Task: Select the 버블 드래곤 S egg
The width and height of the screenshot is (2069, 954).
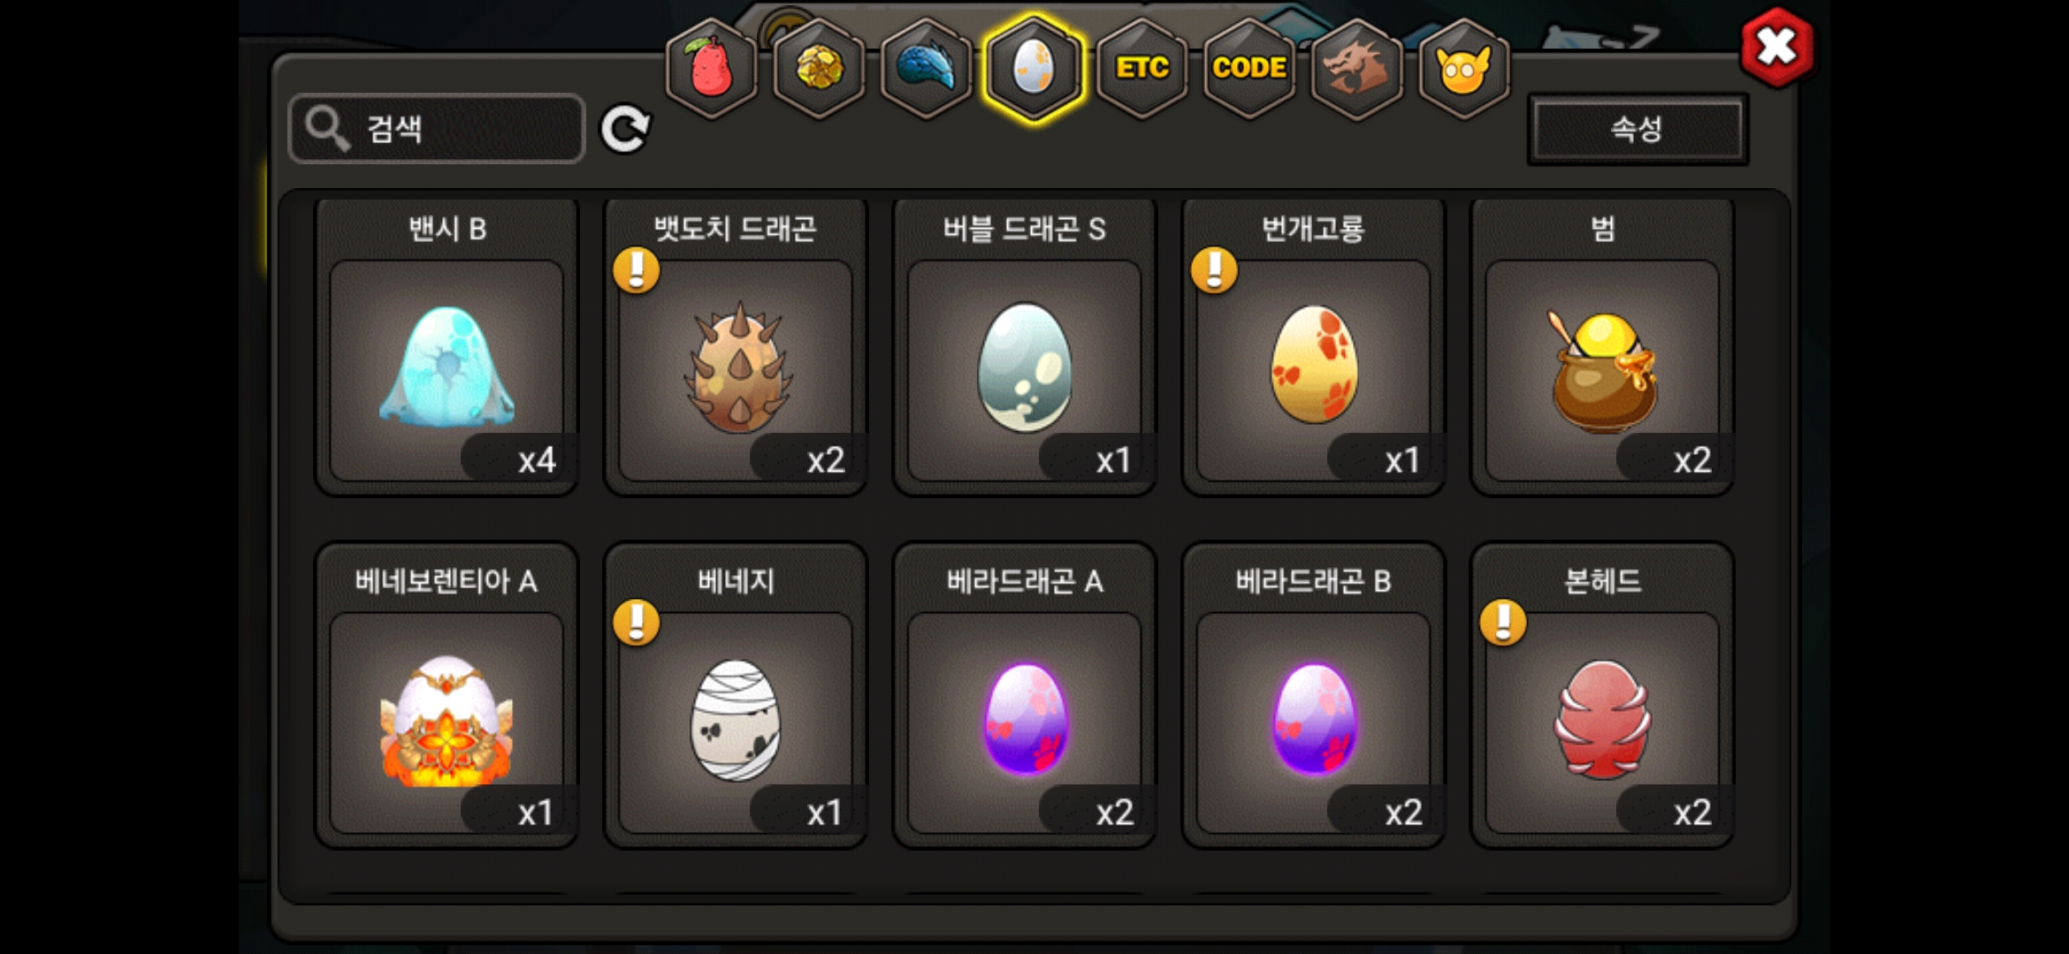Action: [1025, 347]
